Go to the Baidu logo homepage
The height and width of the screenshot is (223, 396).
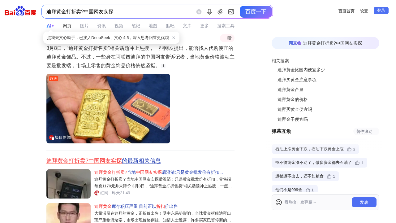20,11
